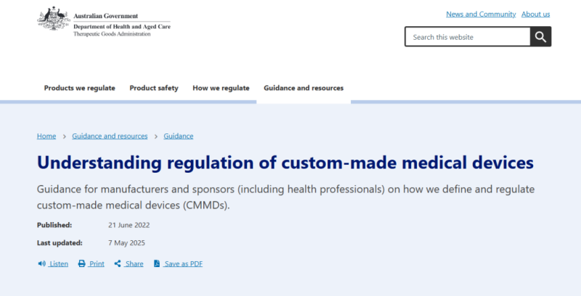The image size is (581, 296).
Task: Select the How we regulate menu
Action: [x=221, y=89]
